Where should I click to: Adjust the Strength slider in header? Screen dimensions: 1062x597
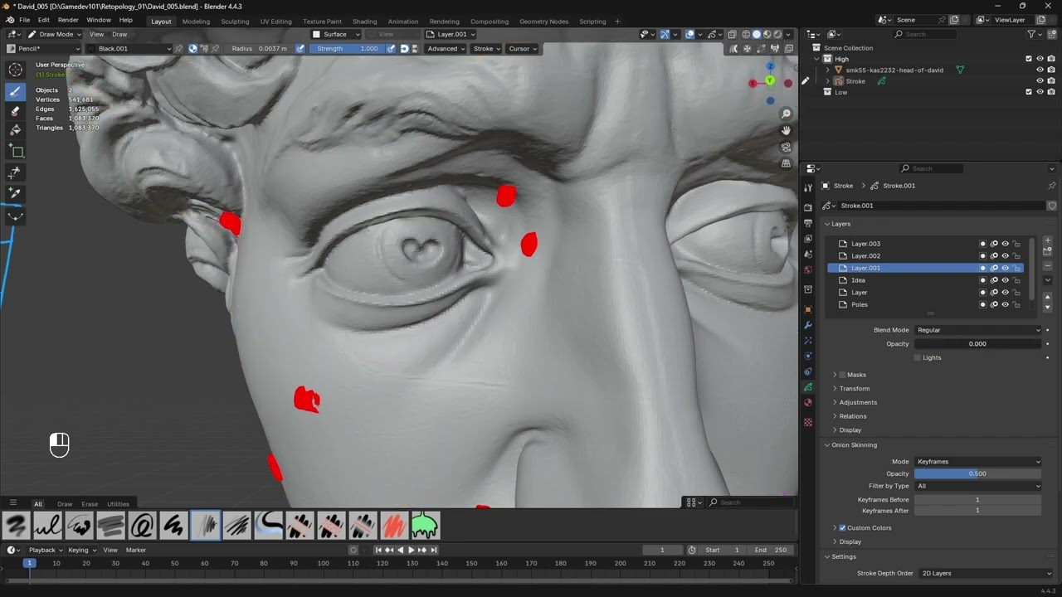(x=348, y=48)
